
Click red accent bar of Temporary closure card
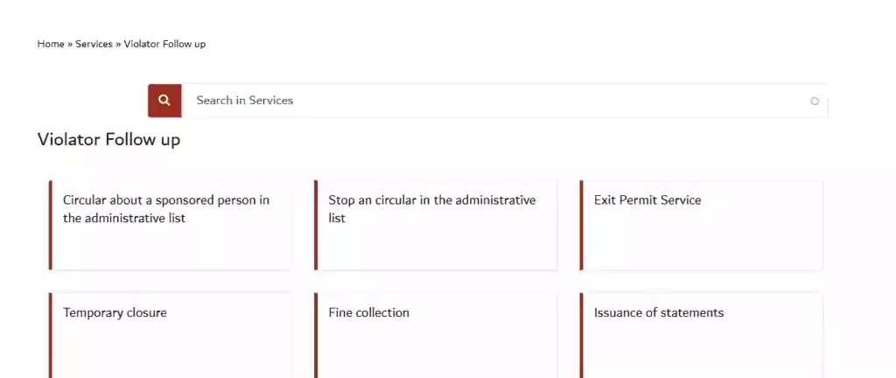[50, 335]
